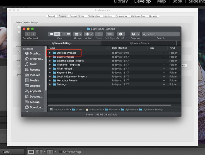Expand the Local Adjustment Presets folder
Image resolution: width=205 pixels, height=155 pixels.
click(x=50, y=77)
